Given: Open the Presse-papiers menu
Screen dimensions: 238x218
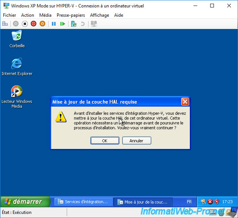Looking at the screenshot, I should tap(70, 15).
